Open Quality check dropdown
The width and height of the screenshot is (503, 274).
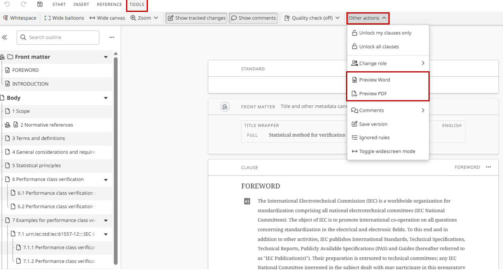click(312, 18)
